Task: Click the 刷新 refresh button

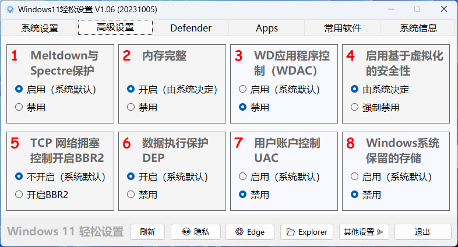Action: [x=147, y=232]
